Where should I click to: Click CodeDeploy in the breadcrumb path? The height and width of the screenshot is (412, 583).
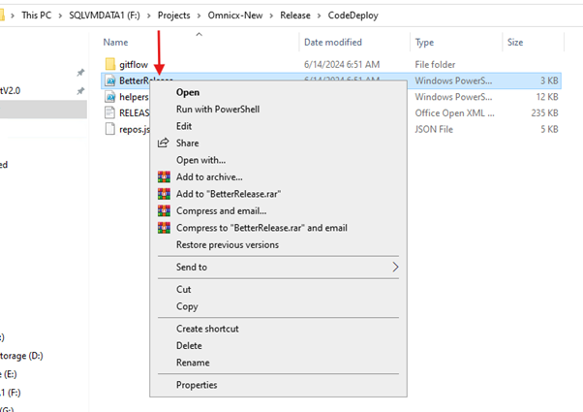pyautogui.click(x=353, y=16)
